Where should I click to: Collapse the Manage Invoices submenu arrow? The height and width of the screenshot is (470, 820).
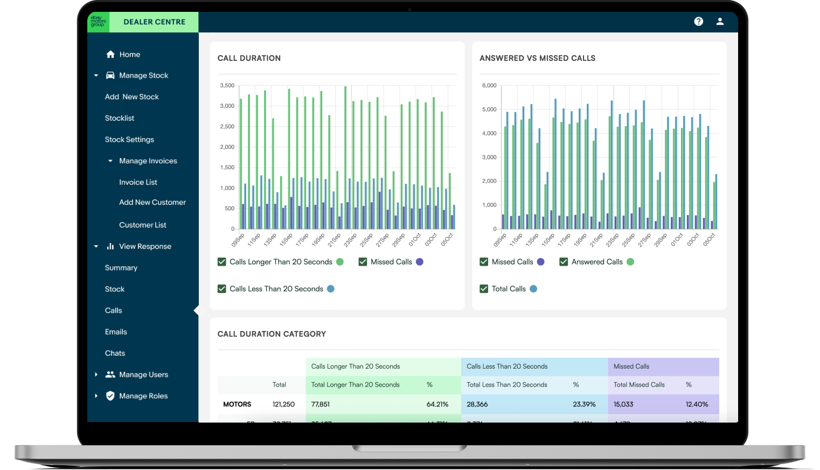(110, 161)
